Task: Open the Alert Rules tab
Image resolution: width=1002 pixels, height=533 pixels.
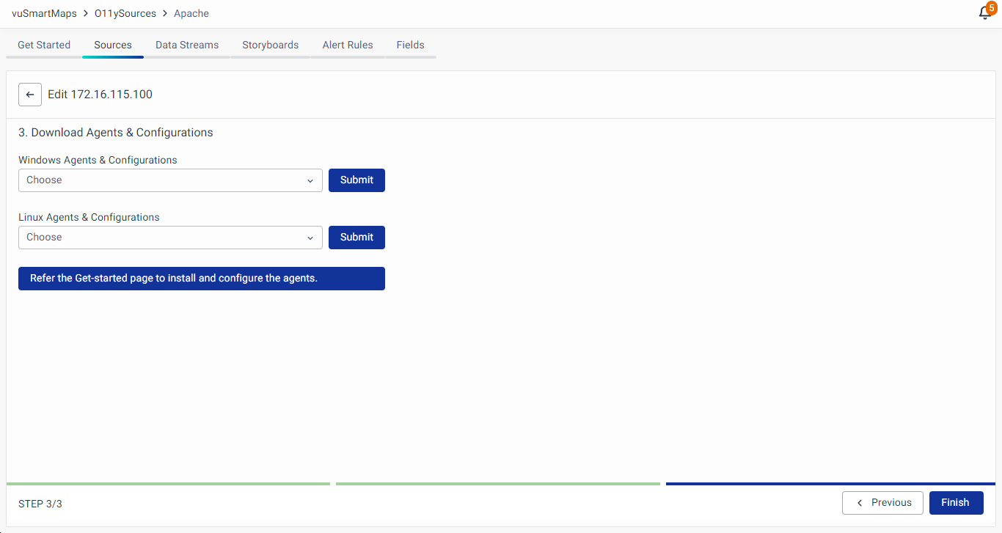Action: click(348, 45)
